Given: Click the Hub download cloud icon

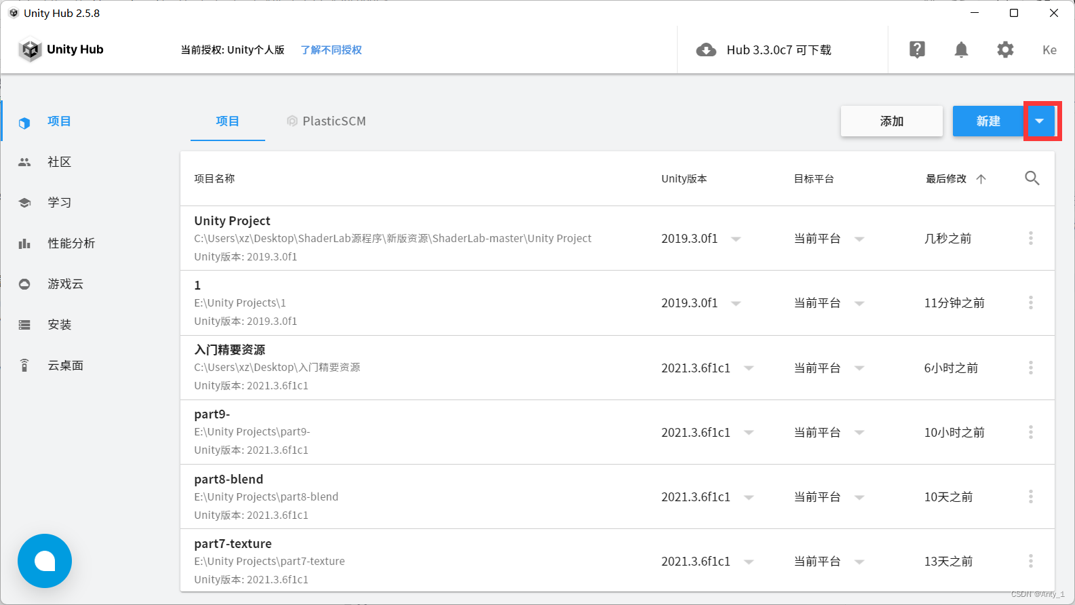Looking at the screenshot, I should [706, 50].
